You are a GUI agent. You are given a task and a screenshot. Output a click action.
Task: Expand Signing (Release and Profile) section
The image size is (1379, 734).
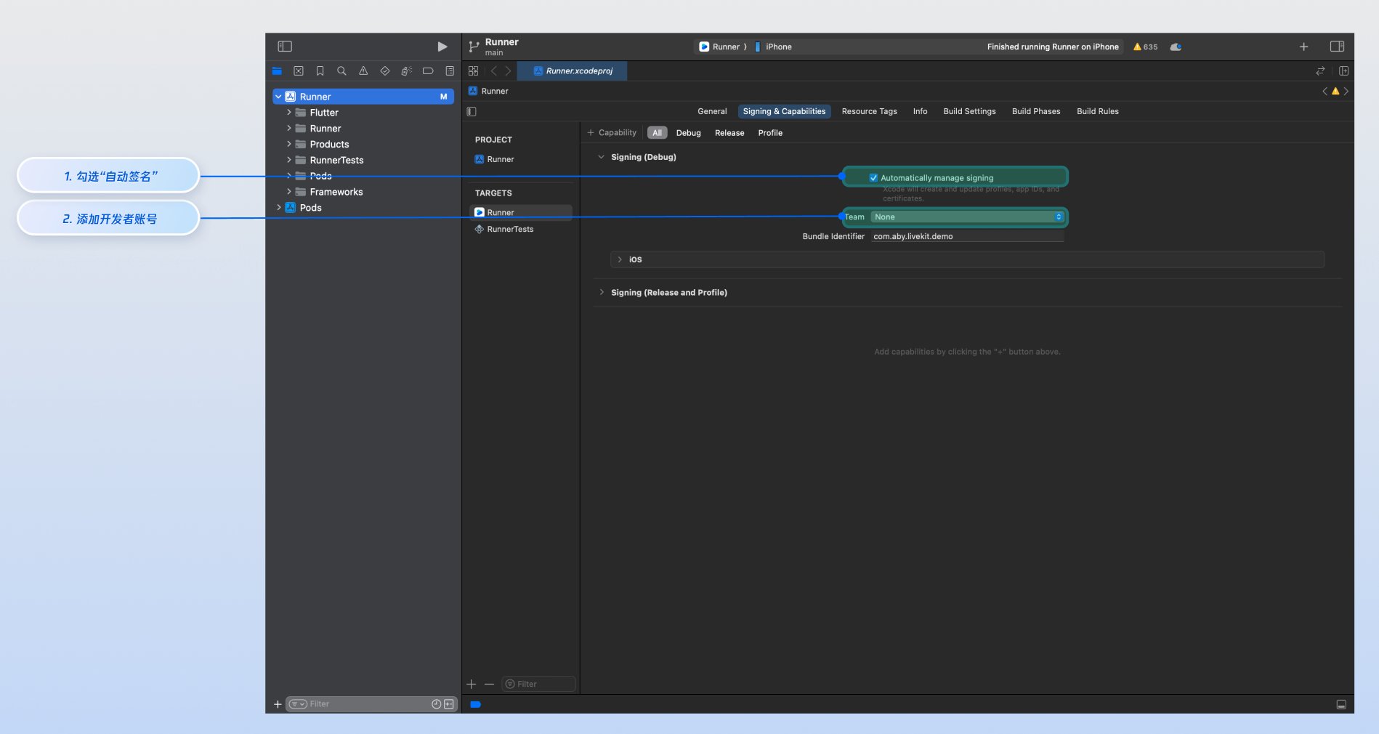click(602, 292)
